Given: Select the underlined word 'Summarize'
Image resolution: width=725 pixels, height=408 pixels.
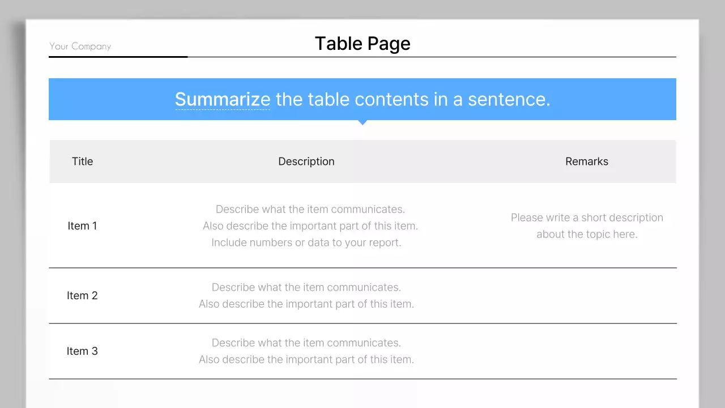Looking at the screenshot, I should click(x=222, y=99).
